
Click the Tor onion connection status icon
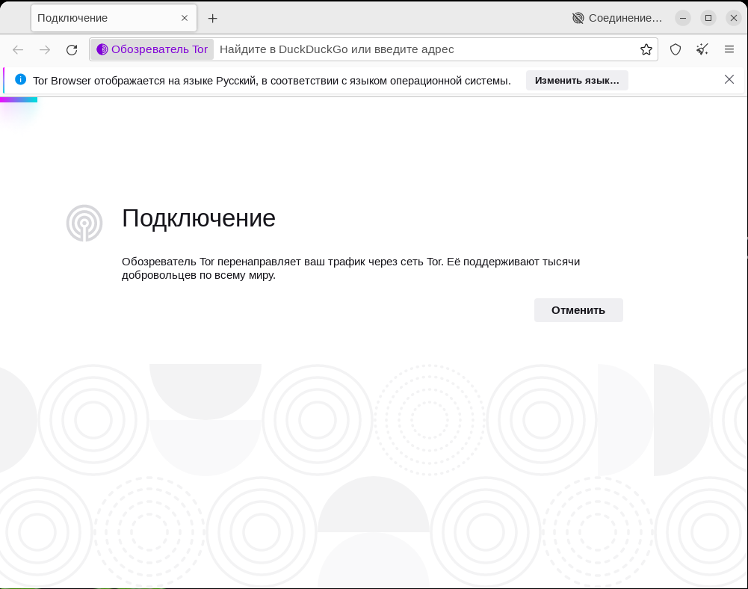click(x=578, y=18)
